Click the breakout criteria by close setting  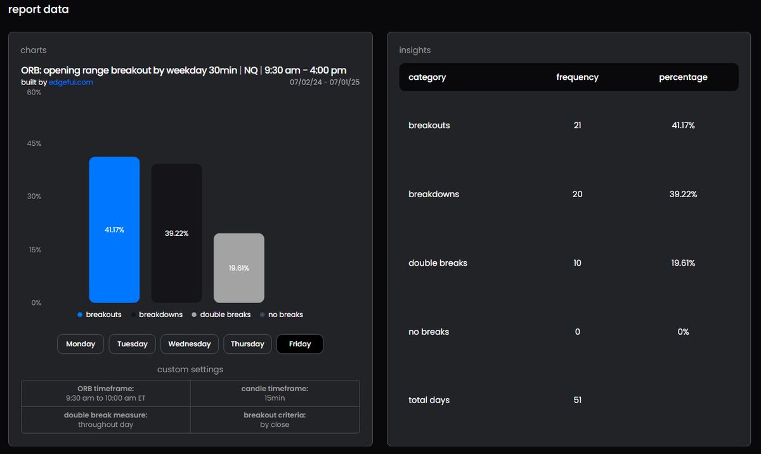(x=275, y=420)
